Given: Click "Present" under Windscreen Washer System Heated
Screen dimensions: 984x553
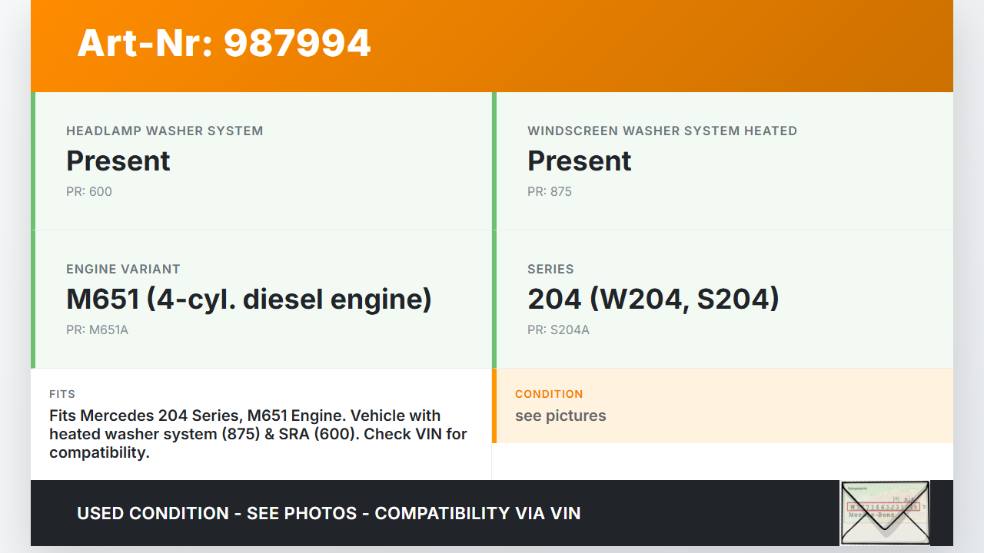Looking at the screenshot, I should (x=579, y=161).
